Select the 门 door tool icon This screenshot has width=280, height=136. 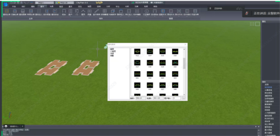[77, 11]
